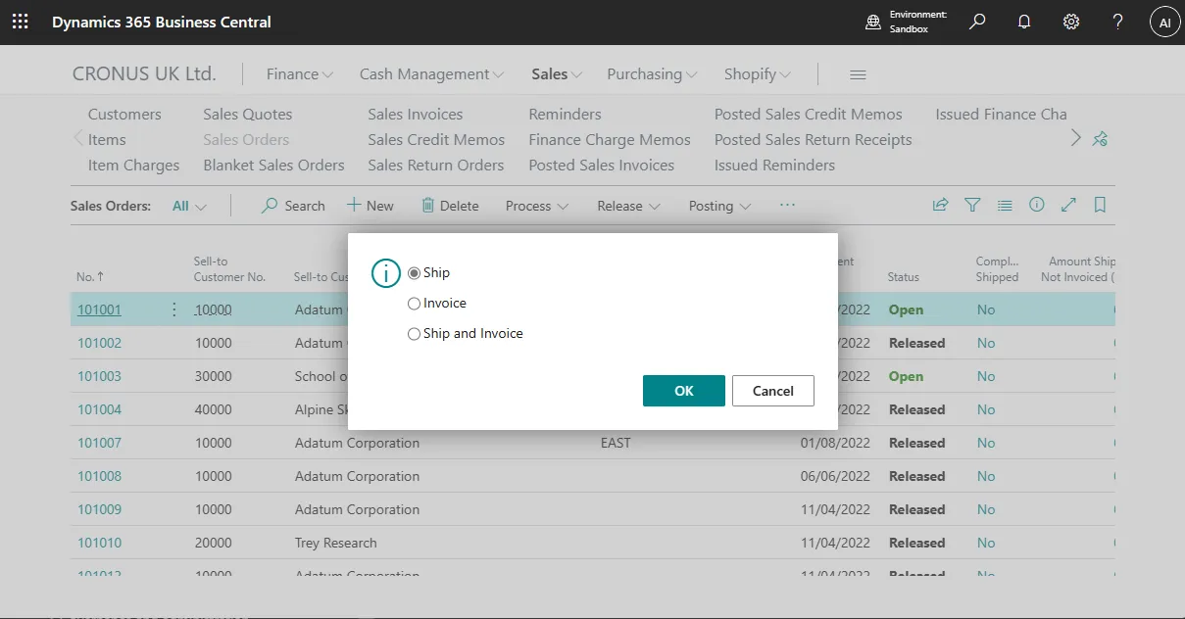Select the Ship radio option
The width and height of the screenshot is (1185, 619).
414,273
